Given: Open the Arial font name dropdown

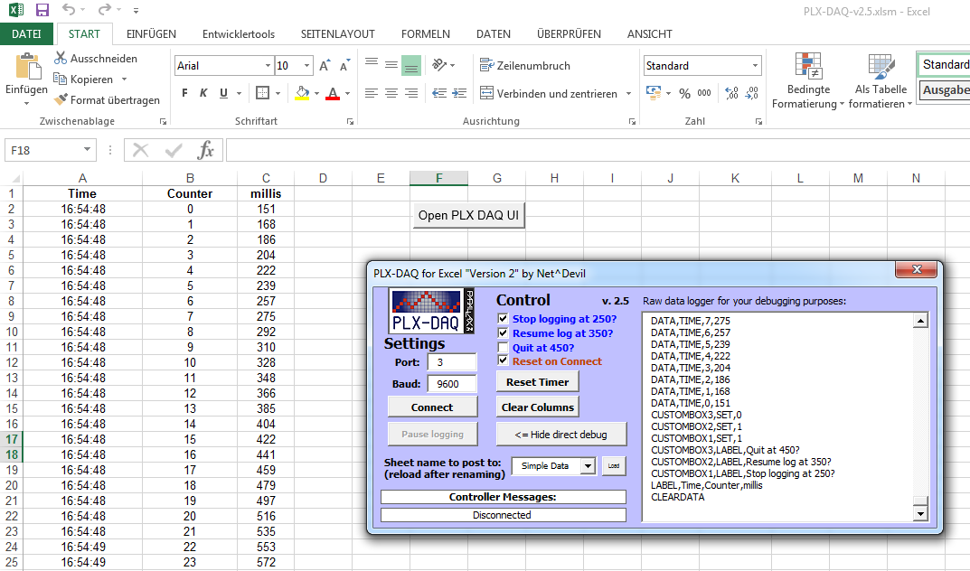Looking at the screenshot, I should click(x=268, y=66).
